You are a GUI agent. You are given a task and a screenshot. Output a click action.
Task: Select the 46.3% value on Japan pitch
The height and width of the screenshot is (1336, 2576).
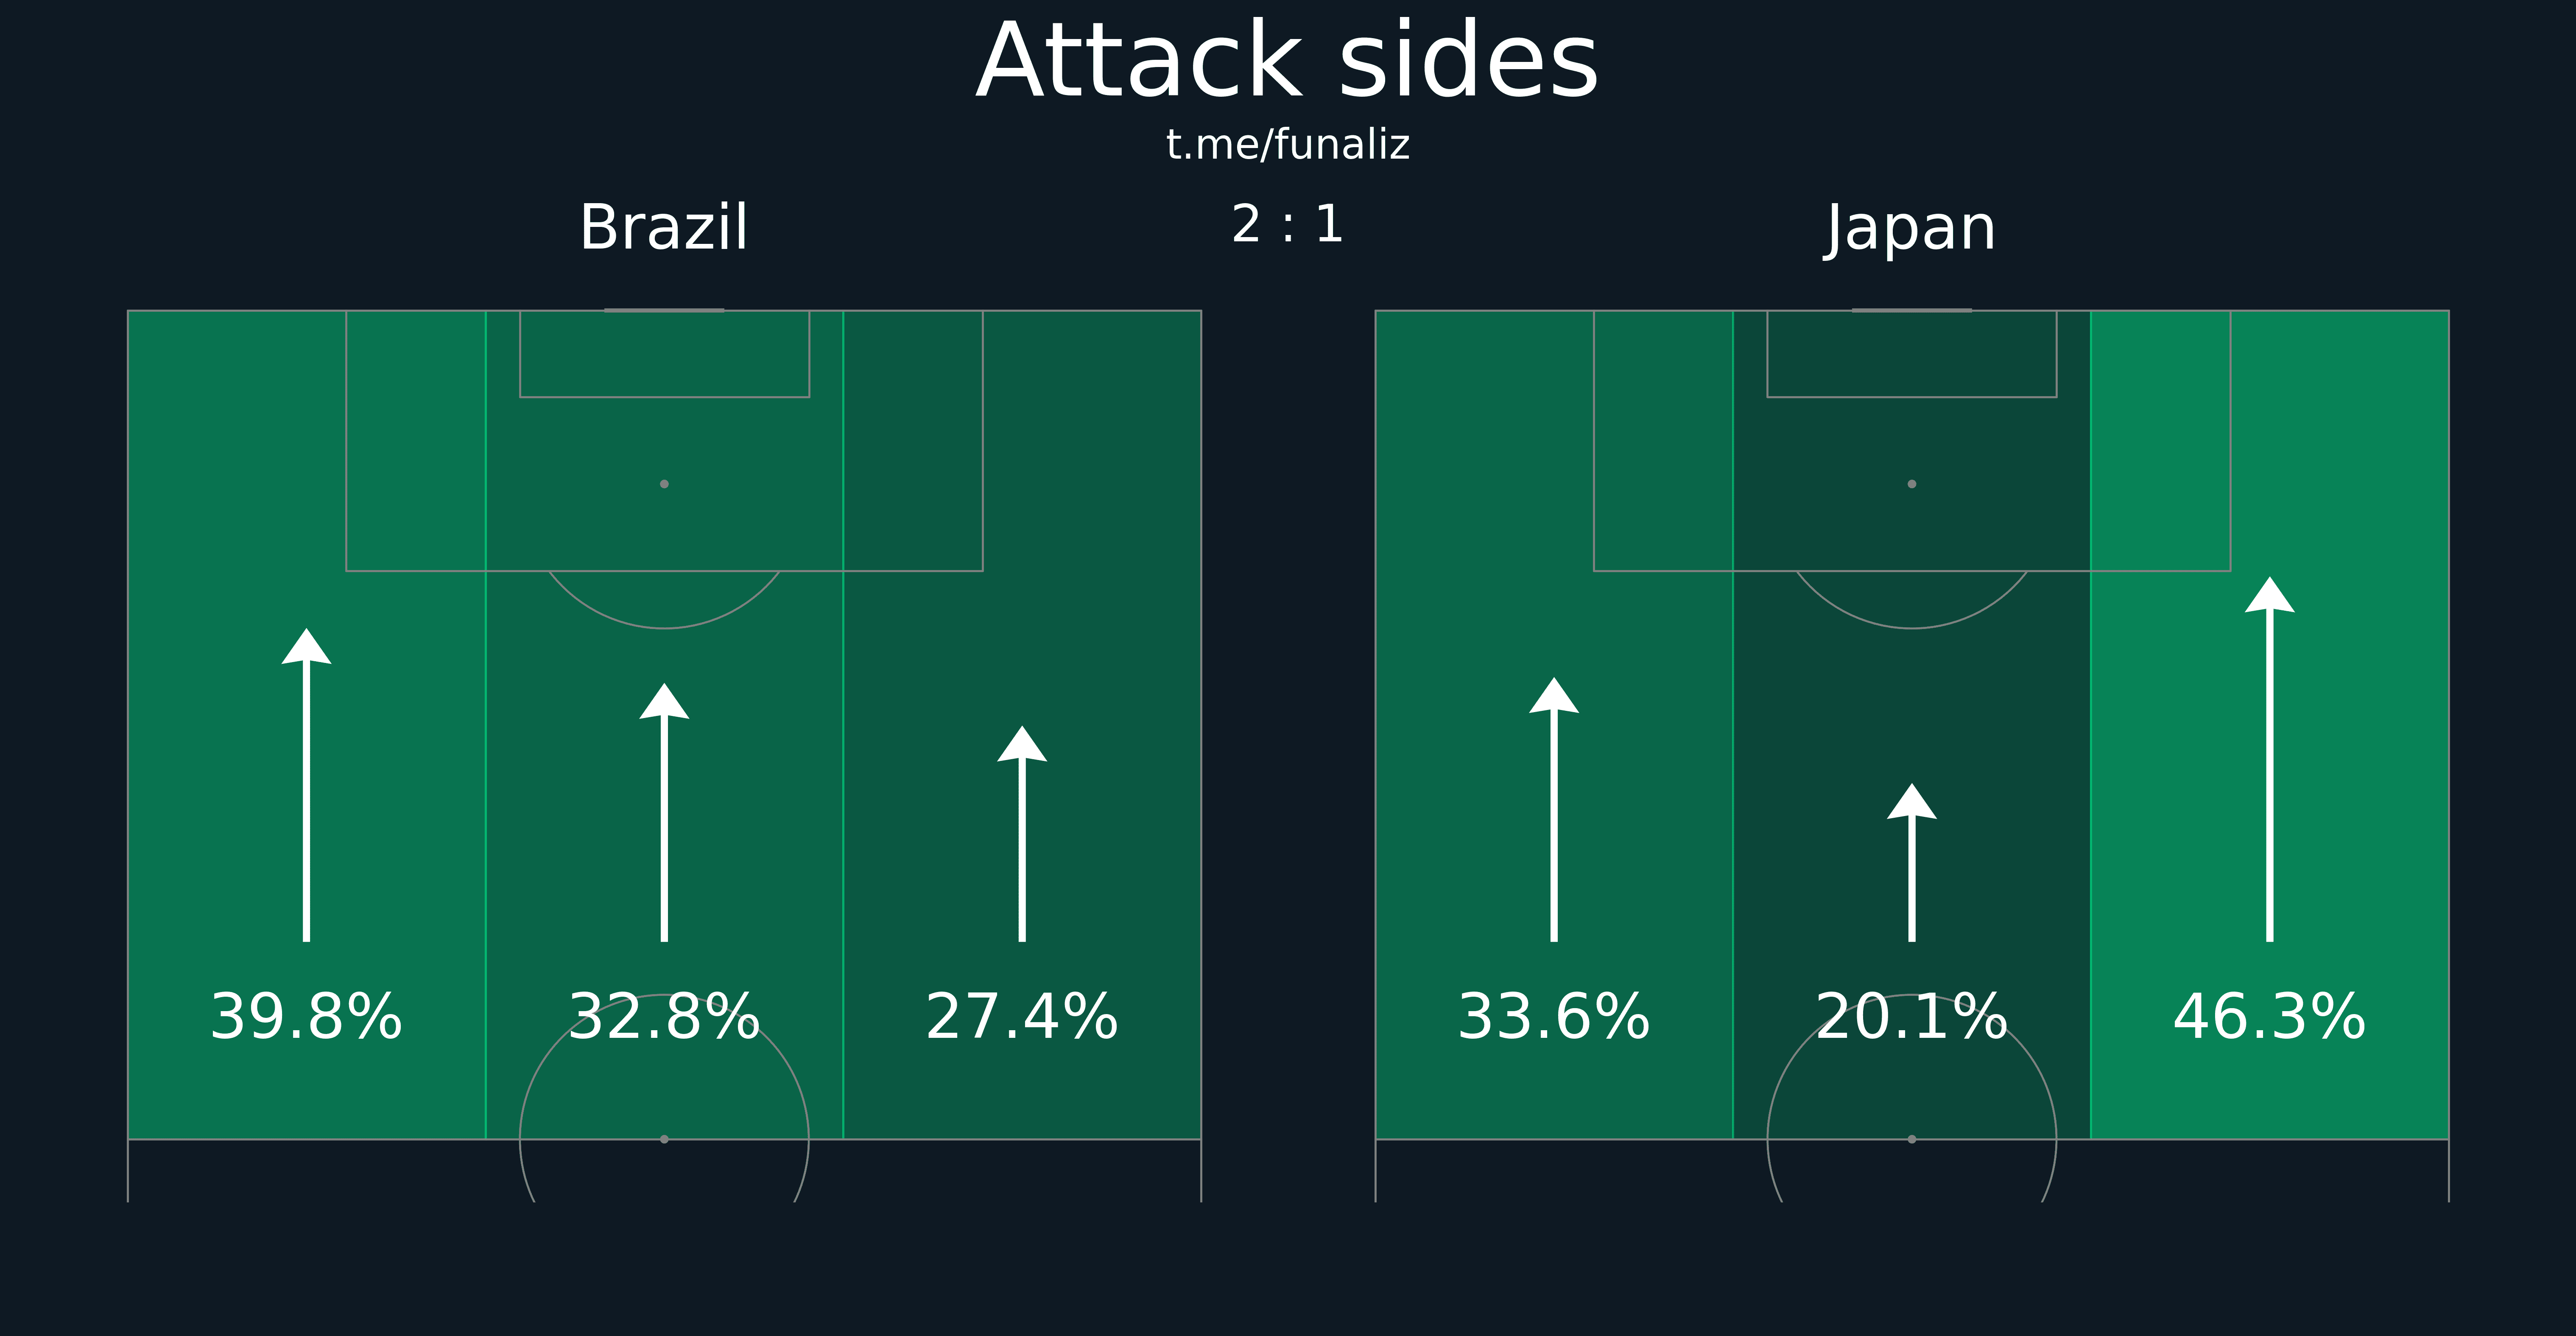(x=2270, y=1017)
